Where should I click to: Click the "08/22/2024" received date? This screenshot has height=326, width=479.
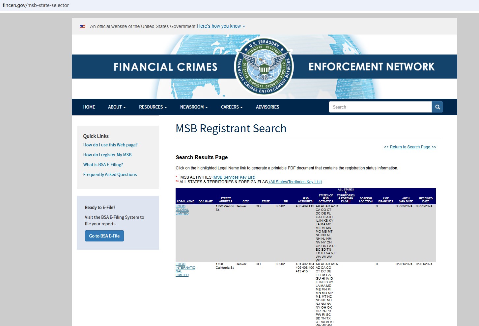pos(424,206)
